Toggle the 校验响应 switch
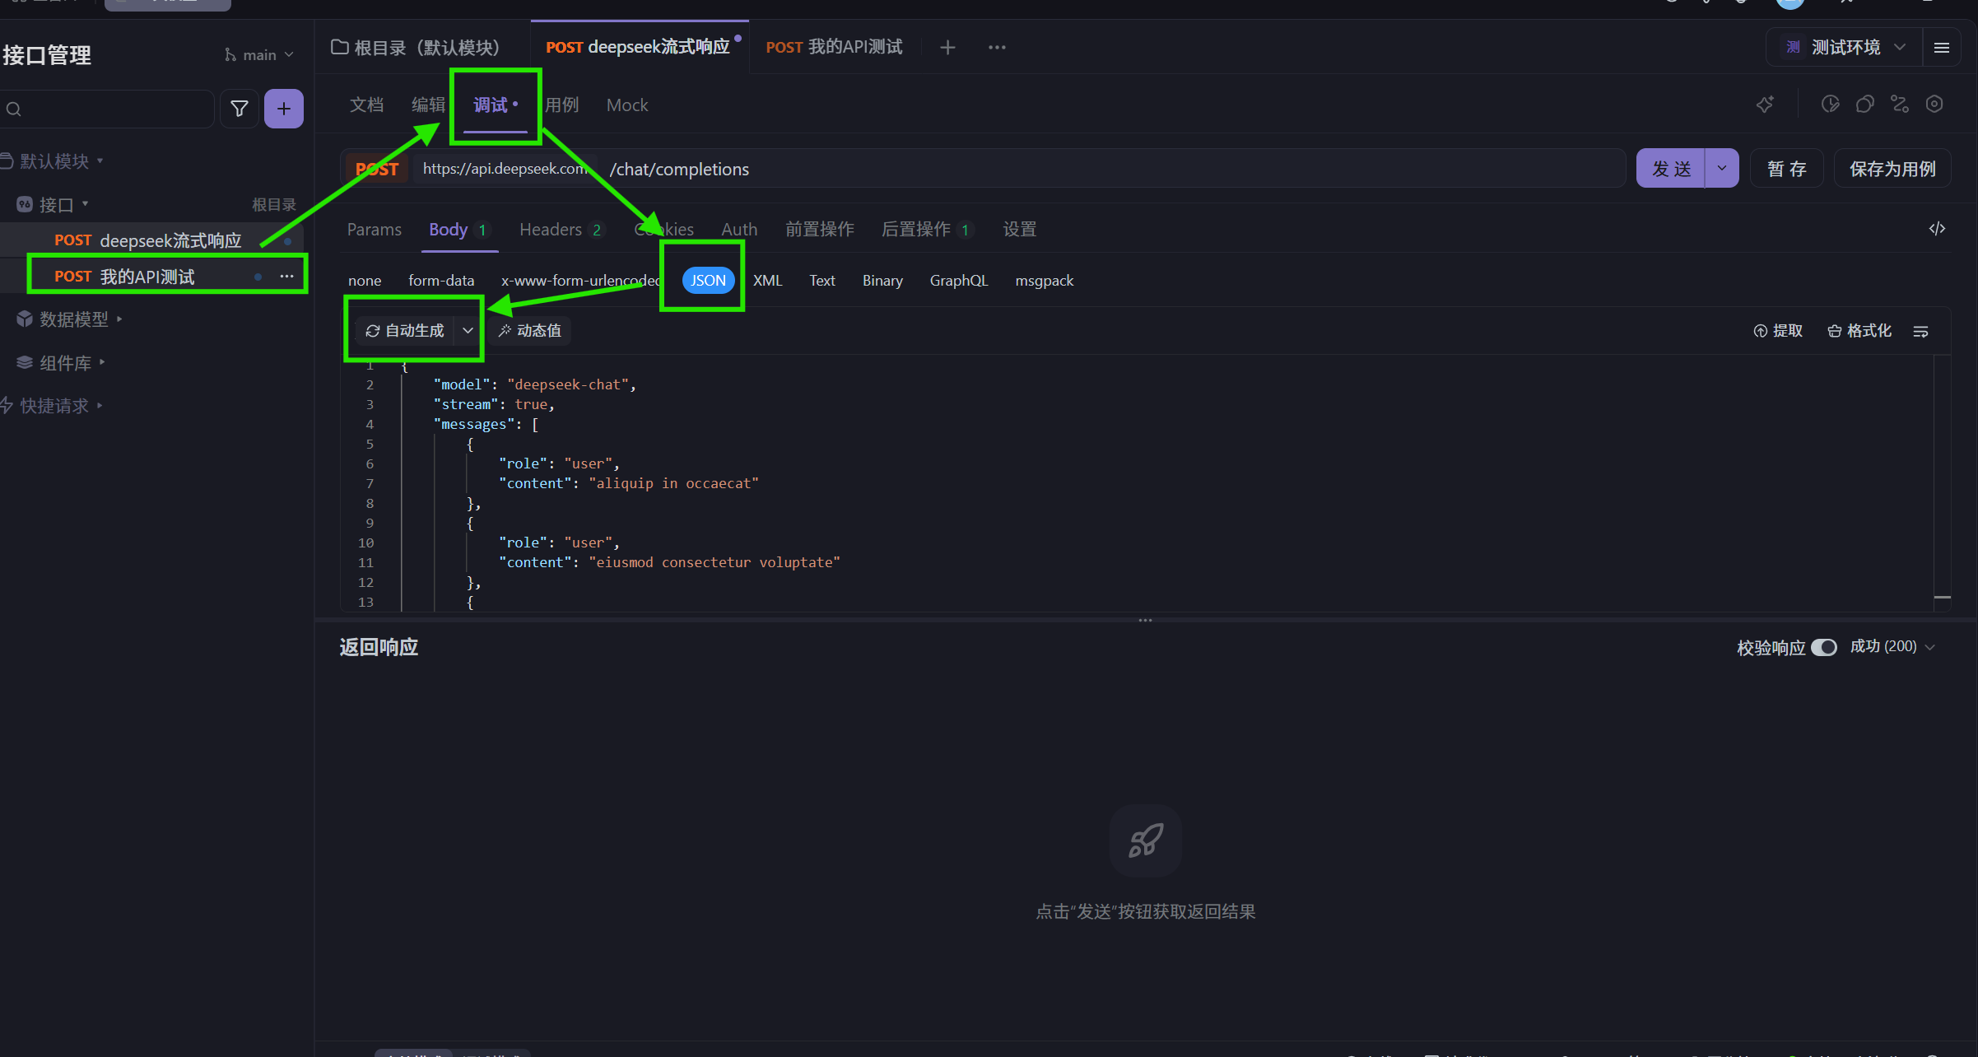Viewport: 1978px width, 1057px height. 1824,647
